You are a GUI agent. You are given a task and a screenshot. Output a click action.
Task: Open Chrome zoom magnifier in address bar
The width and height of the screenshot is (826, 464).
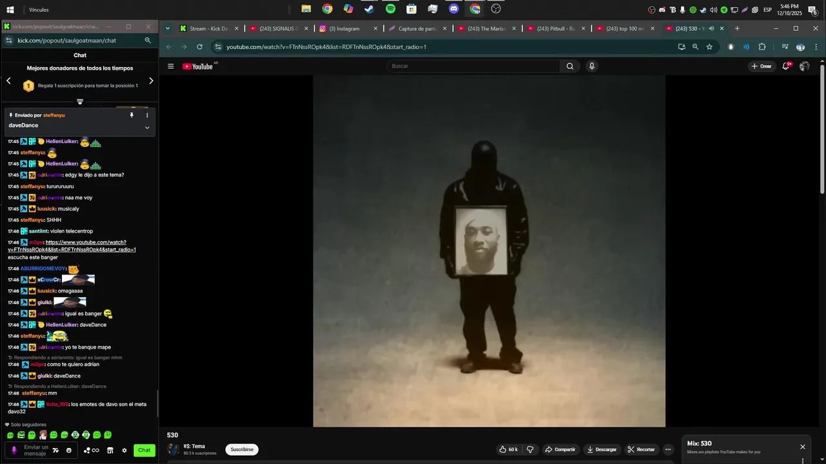click(x=695, y=47)
